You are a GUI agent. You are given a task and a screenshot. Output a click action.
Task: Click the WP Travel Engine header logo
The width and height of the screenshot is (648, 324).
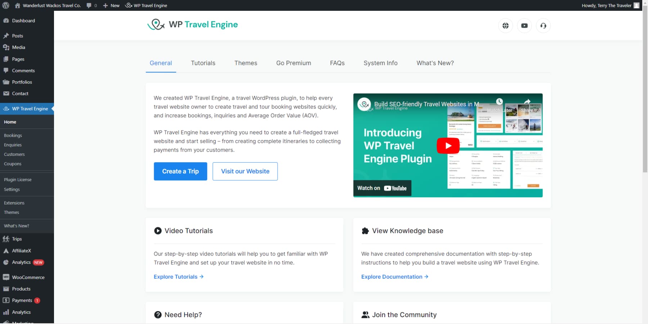(193, 24)
